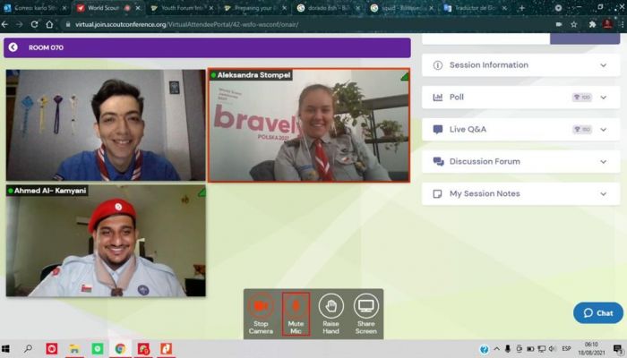Mute the microphone with Mute Mic
The image size is (627, 358).
coord(296,313)
